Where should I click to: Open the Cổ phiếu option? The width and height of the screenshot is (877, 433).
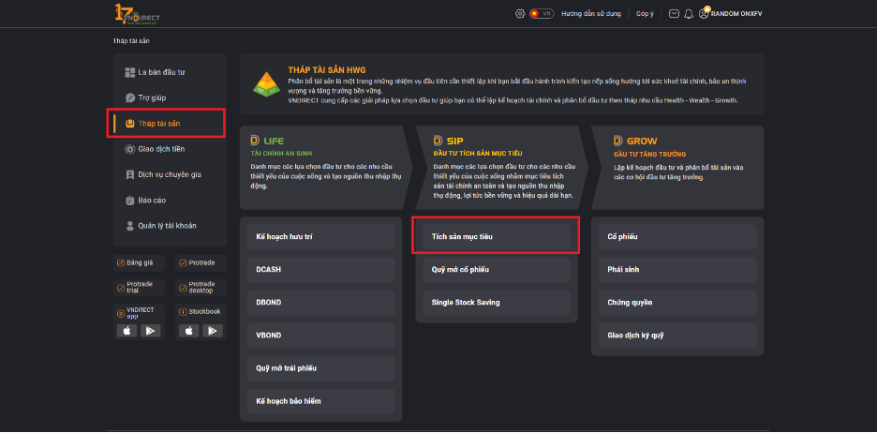pos(677,236)
